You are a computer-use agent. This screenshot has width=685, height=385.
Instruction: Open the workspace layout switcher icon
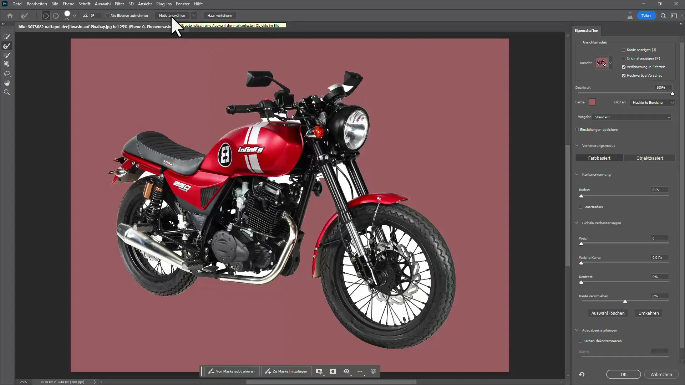click(674, 16)
